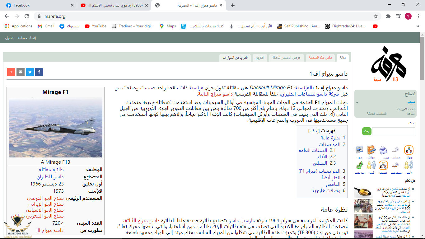Hide the table of contents via إخفاء
This screenshot has height=239, width=425.
point(314,131)
